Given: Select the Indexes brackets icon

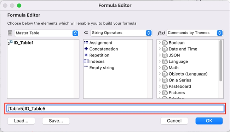Looking at the screenshot, I should coord(86,61).
